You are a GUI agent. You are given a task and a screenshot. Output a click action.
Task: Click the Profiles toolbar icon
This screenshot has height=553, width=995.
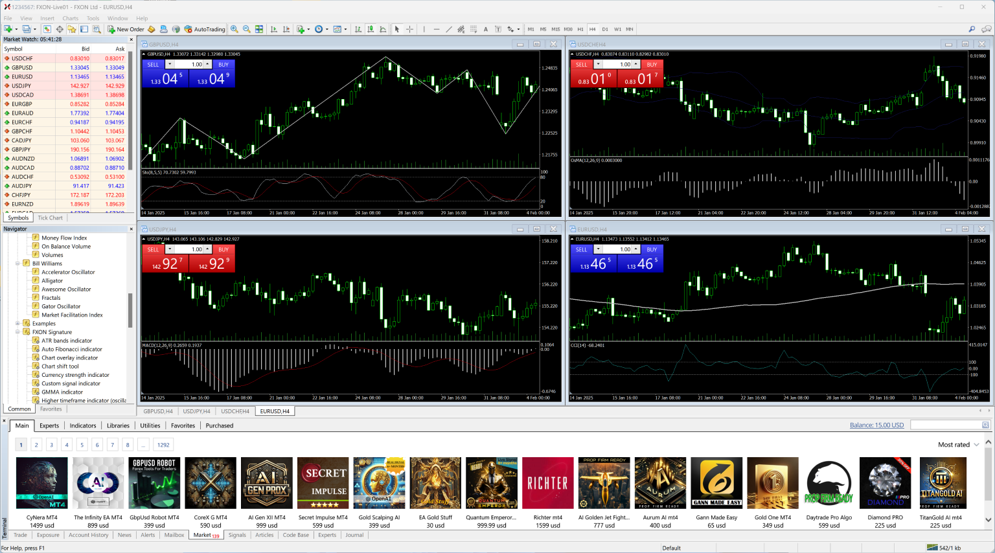(27, 29)
